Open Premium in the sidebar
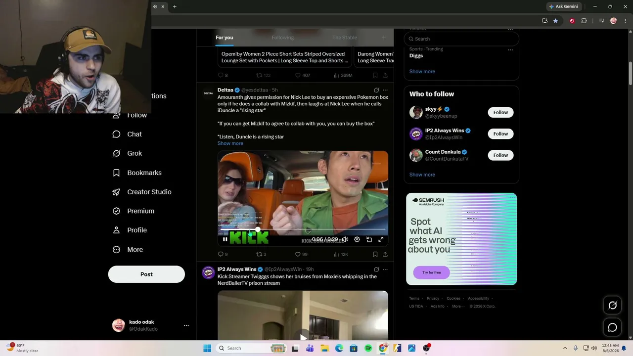This screenshot has width=633, height=356. pyautogui.click(x=134, y=211)
